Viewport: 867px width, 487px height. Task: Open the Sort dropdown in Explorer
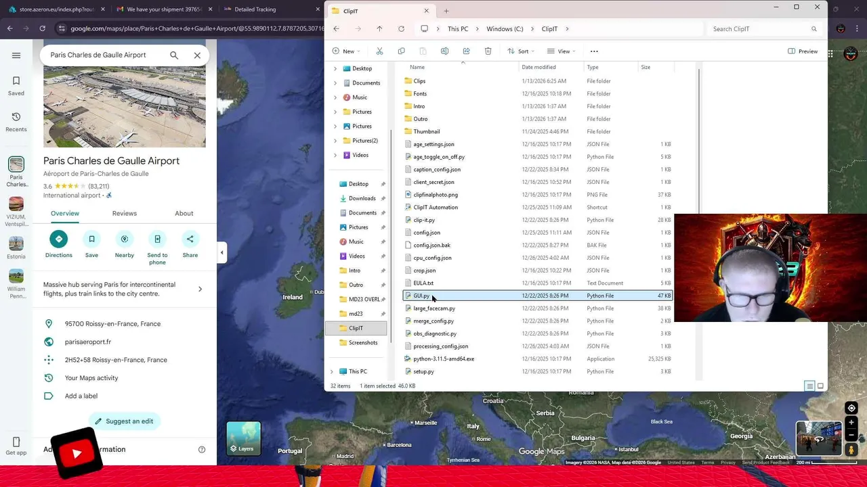click(x=522, y=51)
